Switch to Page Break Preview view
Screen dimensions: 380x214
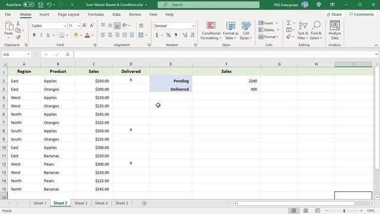point(318,210)
